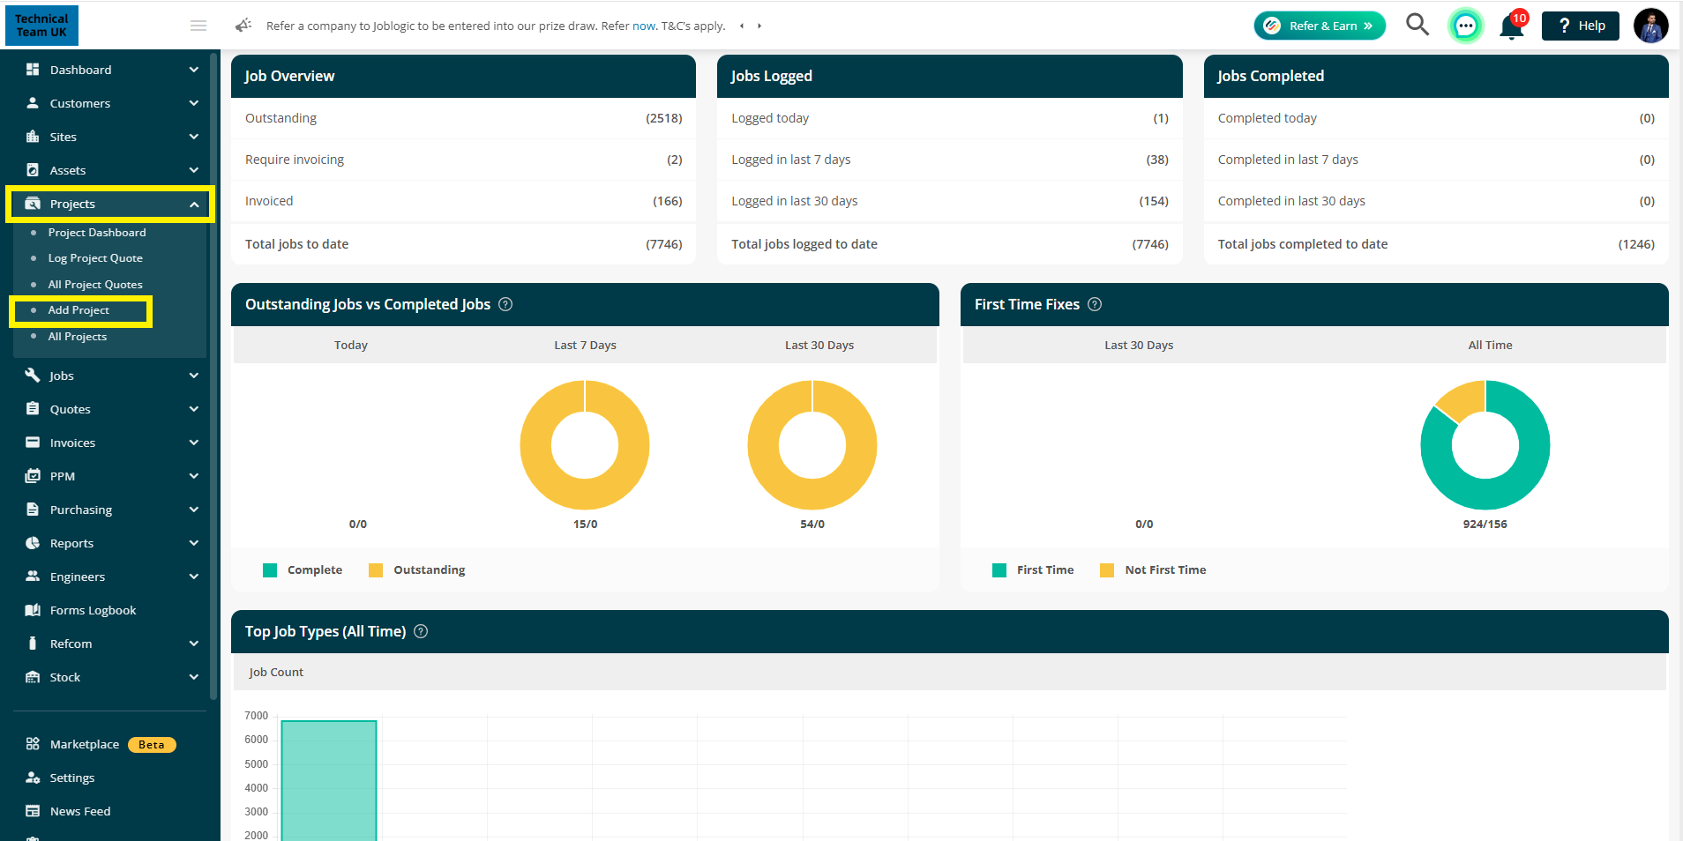Open the user profile avatar
Image resolution: width=1683 pixels, height=841 pixels.
pyautogui.click(x=1650, y=26)
